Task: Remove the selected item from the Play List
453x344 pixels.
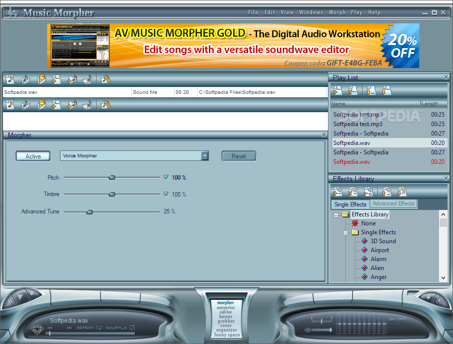Action: 352,90
